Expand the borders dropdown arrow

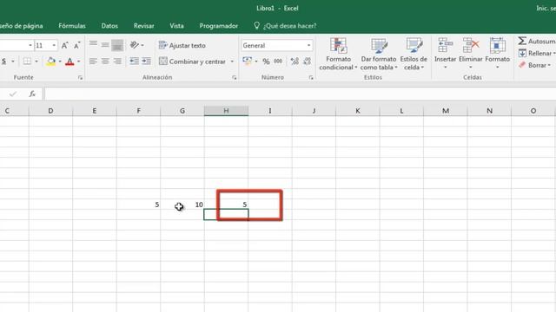[36, 62]
